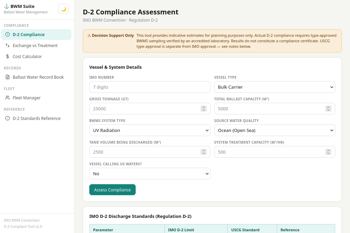Change the Vessel Calling US Waters selection
Image resolution: width=350 pixels, height=233 pixels.
point(149,174)
